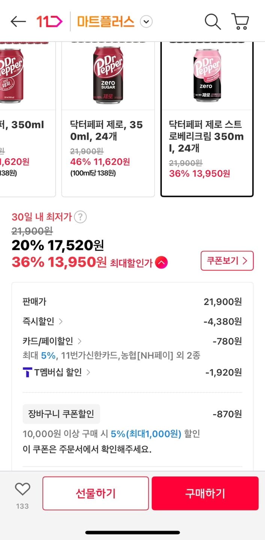Select the original Dr Pepper 350ml card
This screenshot has height=540, width=265.
26,120
